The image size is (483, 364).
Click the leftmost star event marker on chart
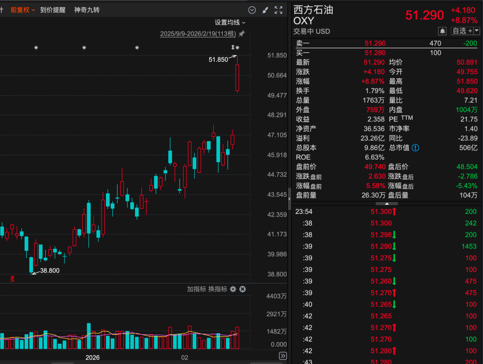(x=36, y=48)
